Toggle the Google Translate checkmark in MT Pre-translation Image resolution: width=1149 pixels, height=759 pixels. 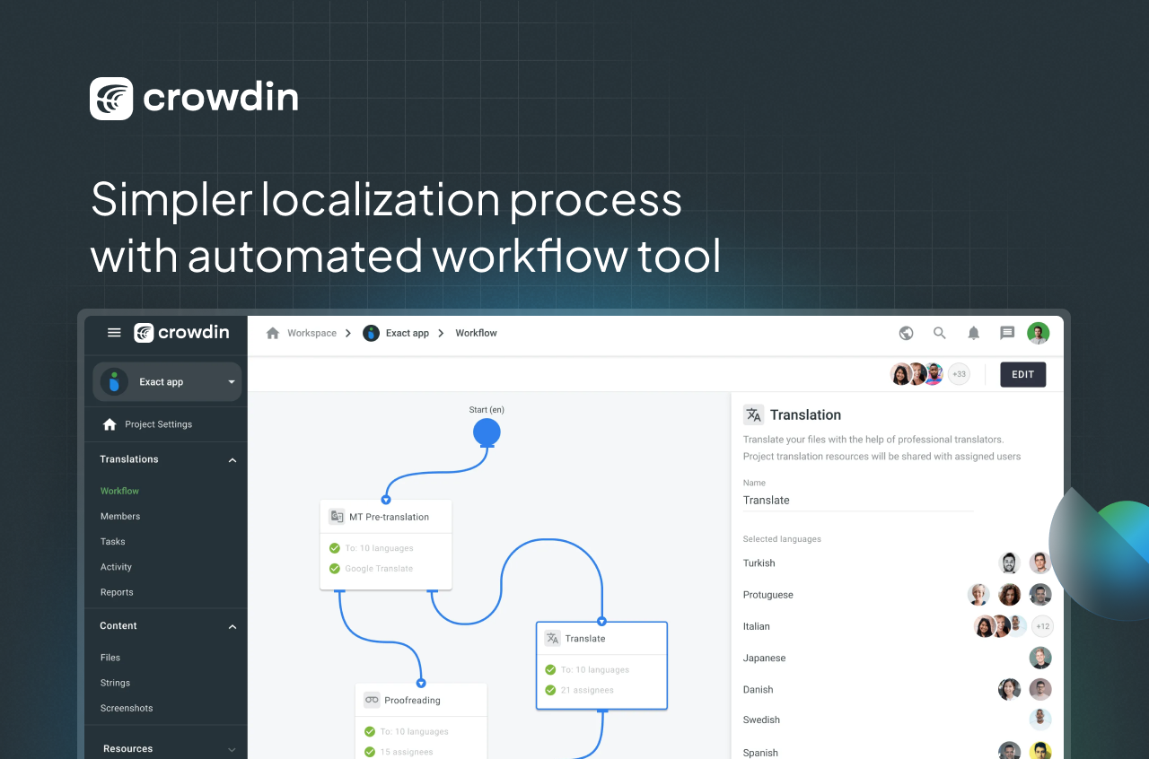click(x=336, y=568)
